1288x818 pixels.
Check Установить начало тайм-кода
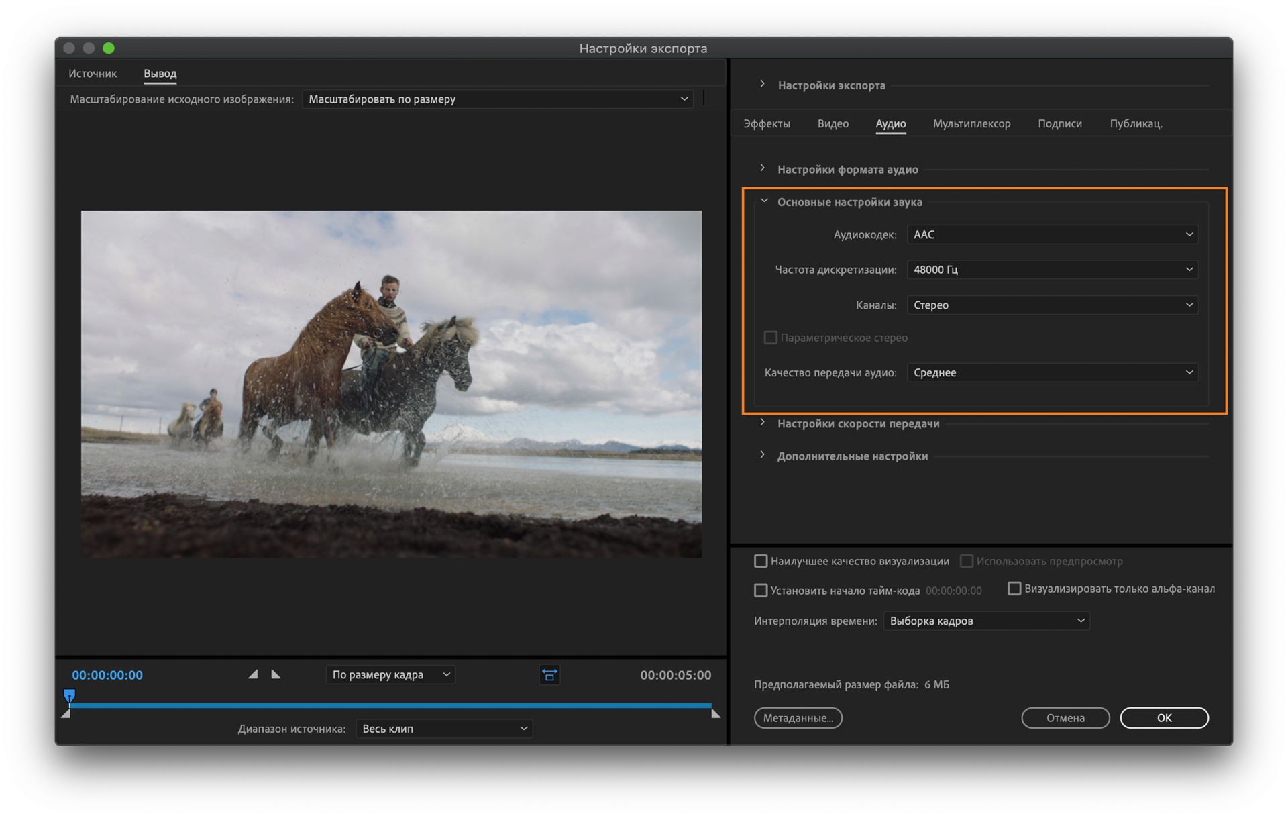coord(761,591)
